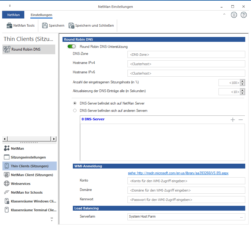This screenshot has height=227, width=251.
Task: Open the info icon at top right
Action: coord(234,15)
